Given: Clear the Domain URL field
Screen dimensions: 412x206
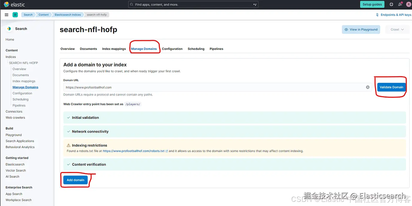Looking at the screenshot, I should [368, 87].
